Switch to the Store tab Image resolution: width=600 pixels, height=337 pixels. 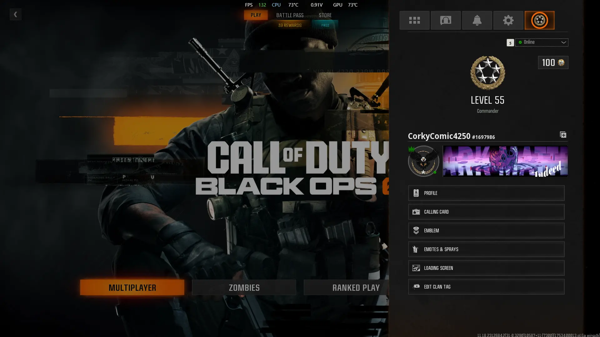pos(325,15)
